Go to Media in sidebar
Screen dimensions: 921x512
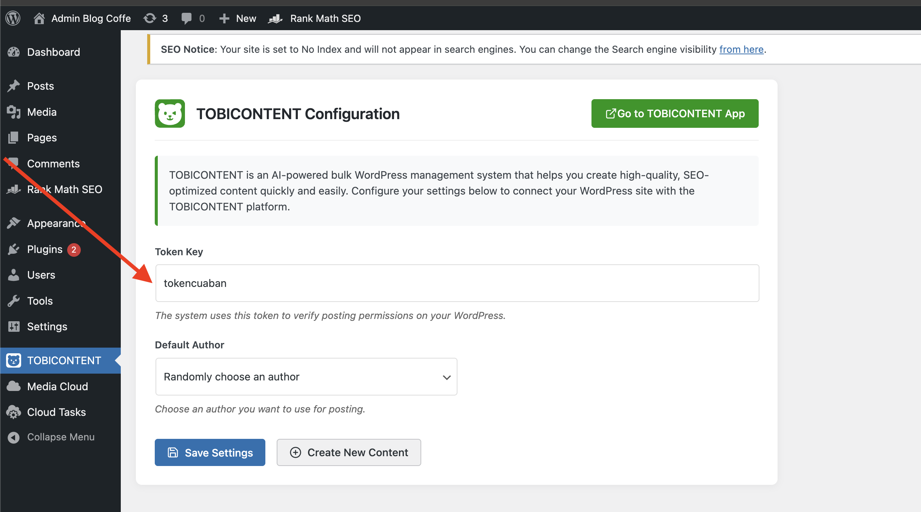(60, 112)
